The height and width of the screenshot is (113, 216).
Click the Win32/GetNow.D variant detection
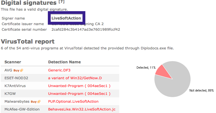coord(75,78)
